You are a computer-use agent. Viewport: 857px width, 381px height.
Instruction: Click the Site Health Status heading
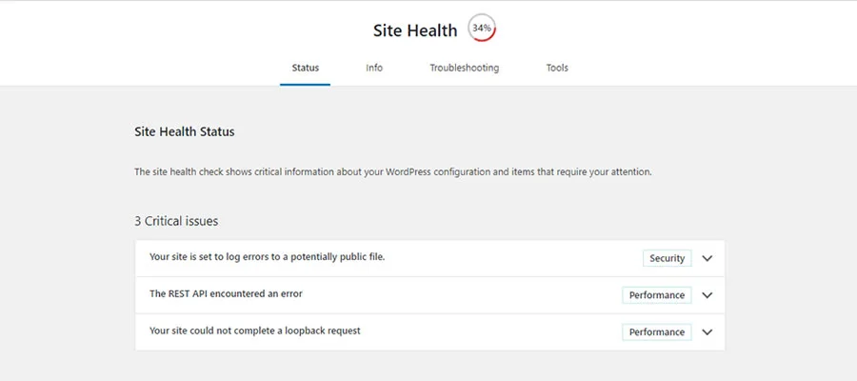pos(184,131)
